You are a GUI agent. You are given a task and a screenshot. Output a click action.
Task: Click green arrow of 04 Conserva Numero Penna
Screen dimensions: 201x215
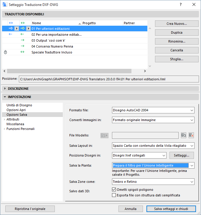click(x=22, y=46)
